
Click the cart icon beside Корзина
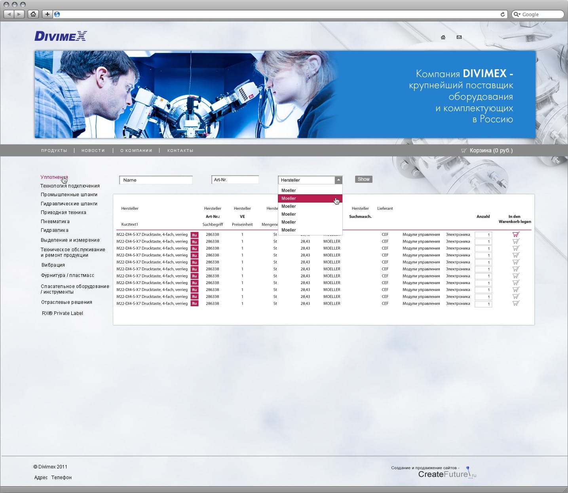(464, 151)
